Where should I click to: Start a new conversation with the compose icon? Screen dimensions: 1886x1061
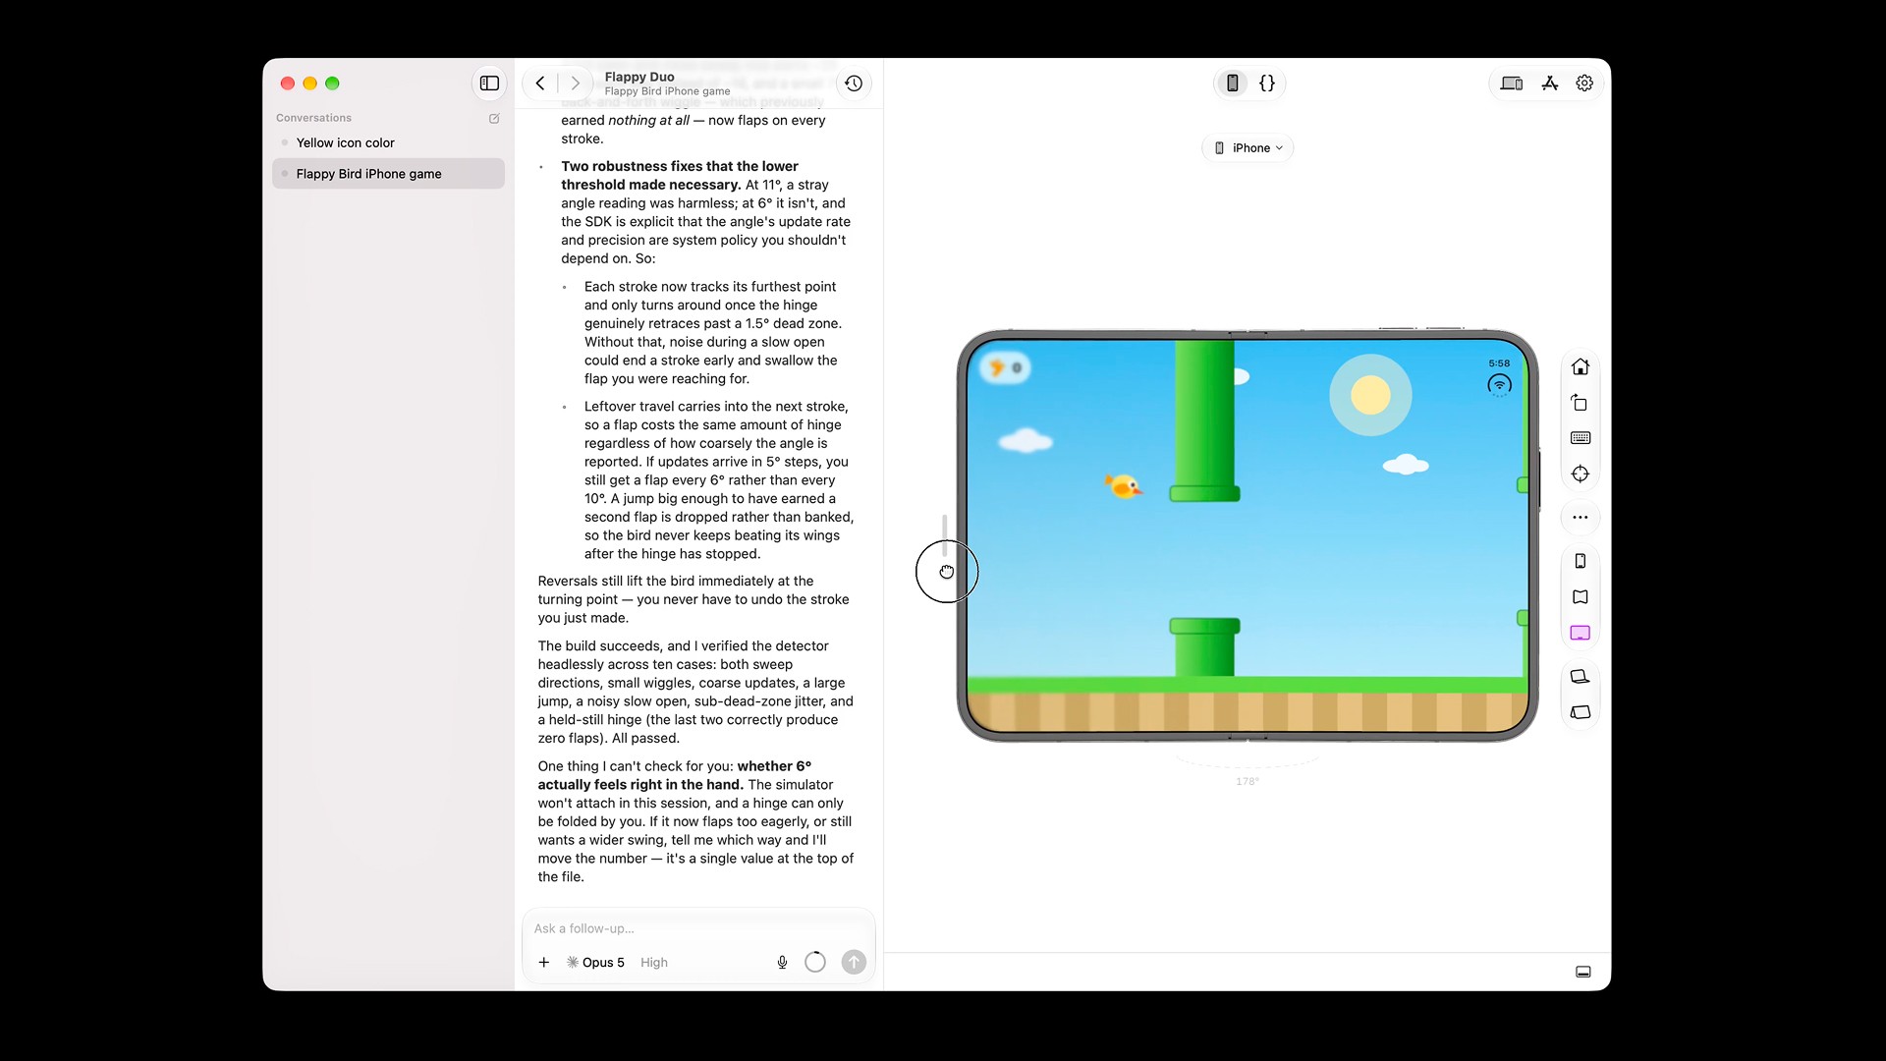(494, 118)
